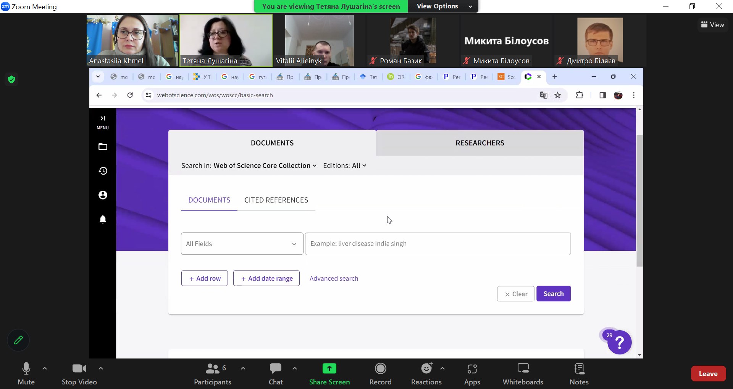This screenshot has width=733, height=389.
Task: Expand the audio options arrow next to Mute
Action: [45, 368]
